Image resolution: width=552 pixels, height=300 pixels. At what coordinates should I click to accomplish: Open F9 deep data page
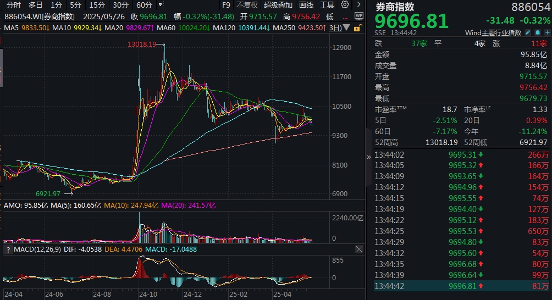226,5
